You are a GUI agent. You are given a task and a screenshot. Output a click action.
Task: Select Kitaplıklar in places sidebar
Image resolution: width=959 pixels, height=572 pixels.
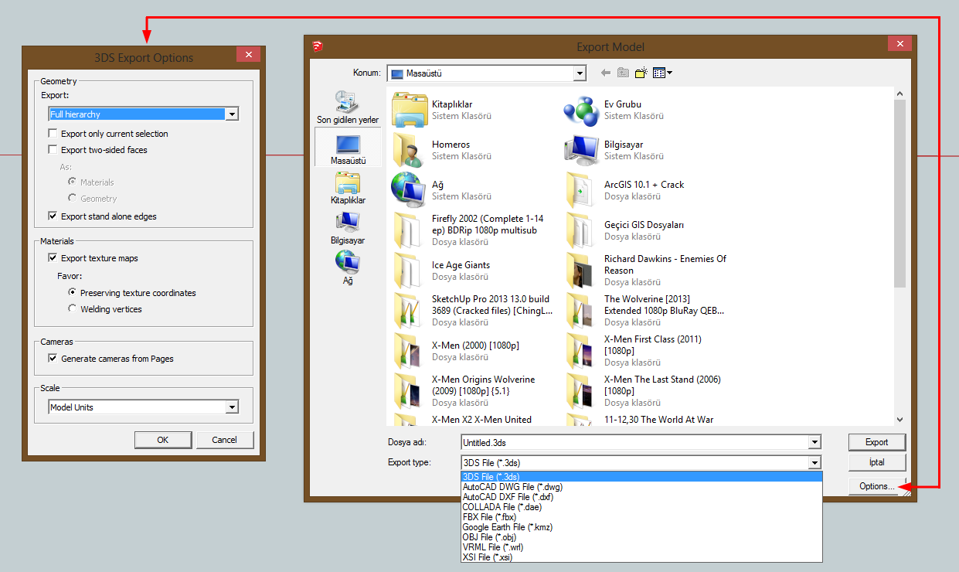[348, 188]
